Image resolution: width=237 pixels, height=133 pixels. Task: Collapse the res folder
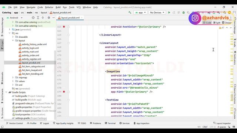[x=10, y=33]
